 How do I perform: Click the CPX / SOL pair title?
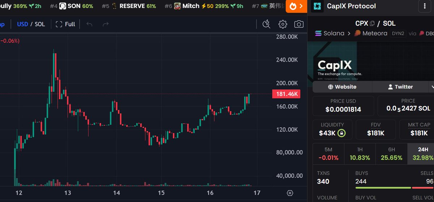click(375, 23)
